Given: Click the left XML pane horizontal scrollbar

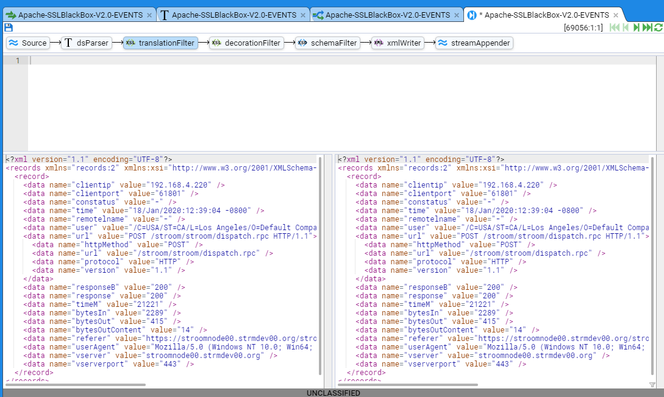Looking at the screenshot, I should pyautogui.click(x=76, y=385).
